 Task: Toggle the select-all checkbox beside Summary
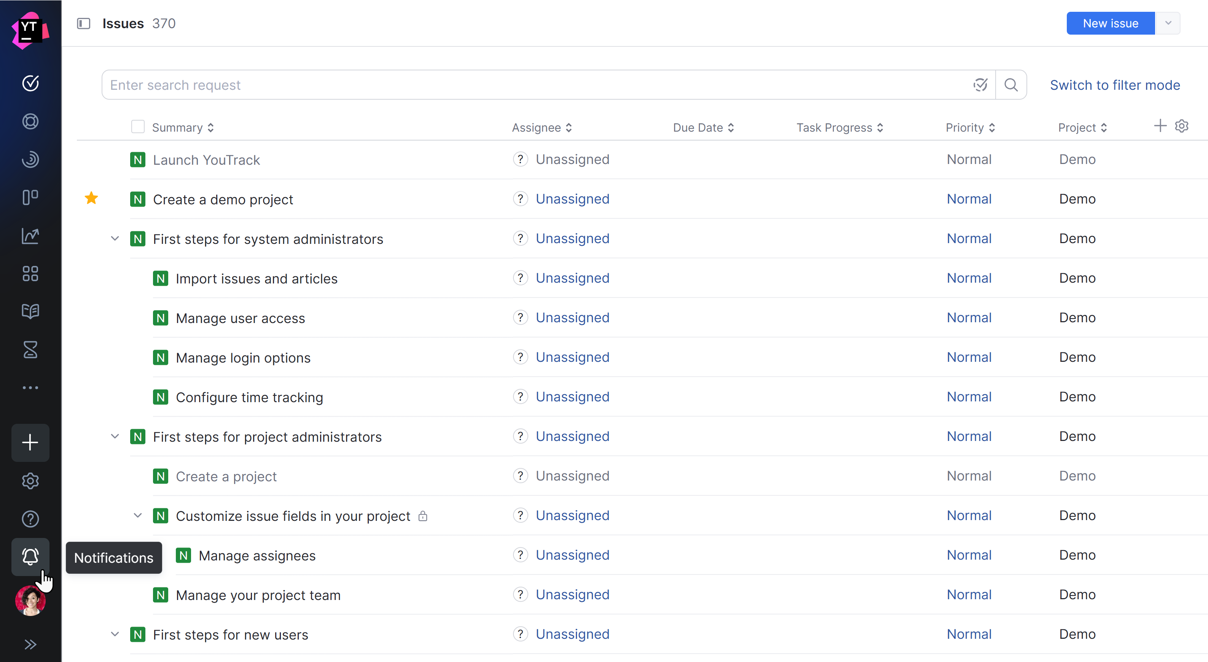pos(137,127)
